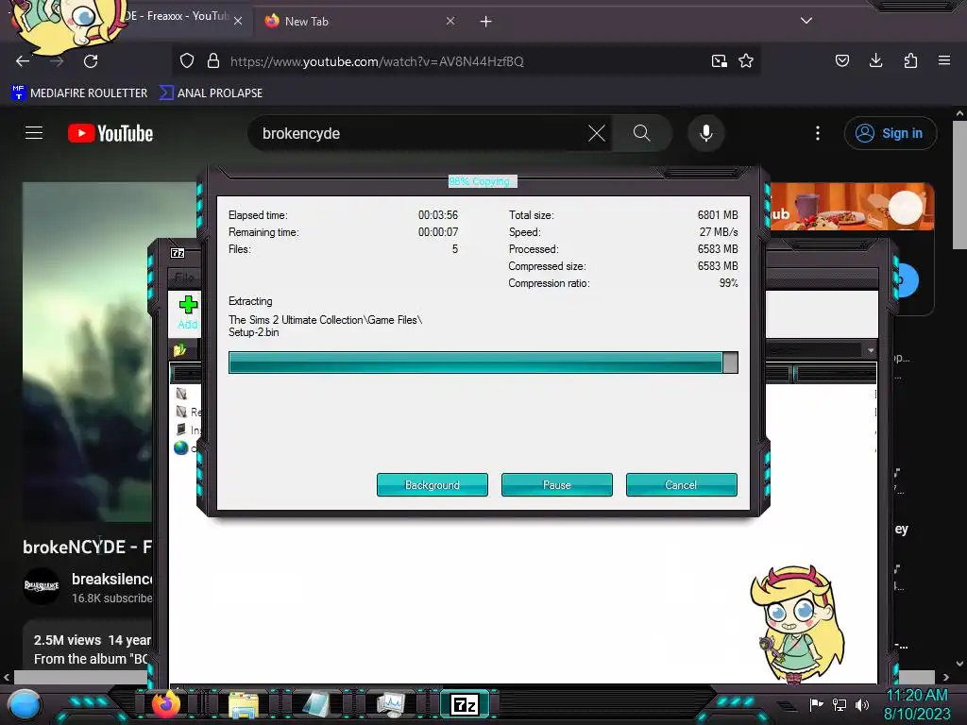
Task: Click the Action Center flag tray icon
Action: tap(817, 704)
